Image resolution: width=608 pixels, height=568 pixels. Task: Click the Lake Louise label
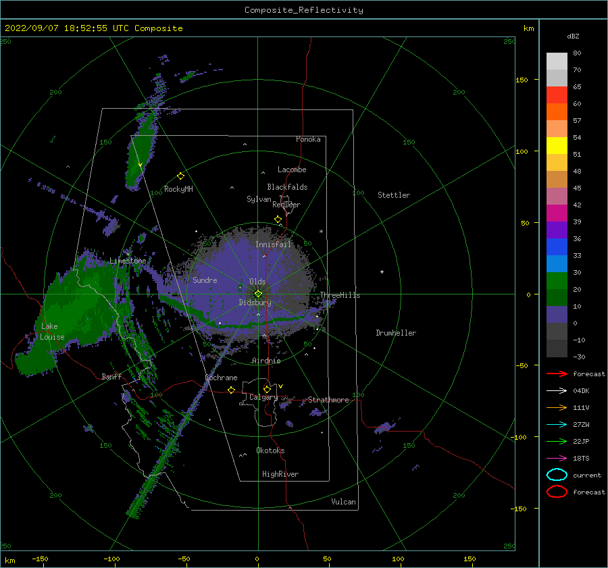[x=52, y=332]
